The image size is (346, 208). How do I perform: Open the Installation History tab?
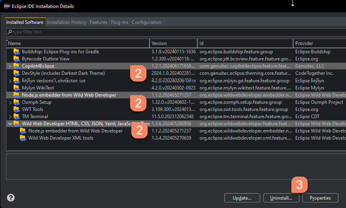coord(67,22)
